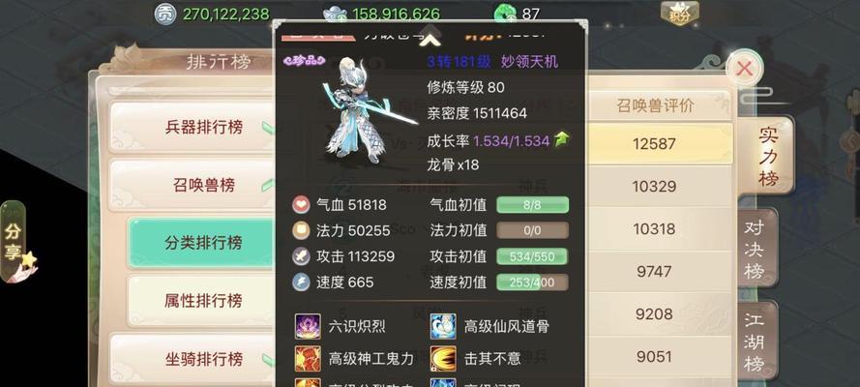Click the 贡 currency coin icon
860x387 pixels.
(164, 14)
